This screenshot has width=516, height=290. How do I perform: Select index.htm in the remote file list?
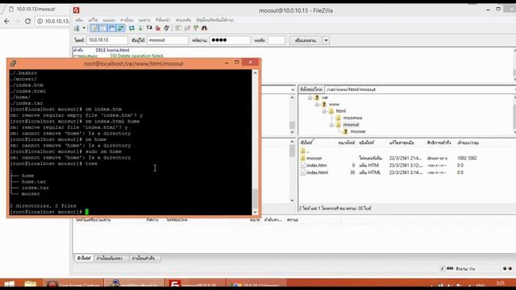pyautogui.click(x=317, y=165)
